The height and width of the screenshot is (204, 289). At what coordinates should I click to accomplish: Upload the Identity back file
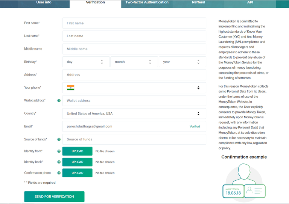coord(78,162)
